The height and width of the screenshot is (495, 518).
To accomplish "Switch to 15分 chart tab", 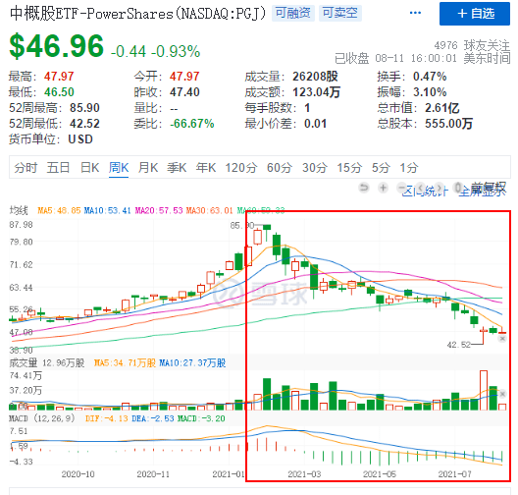I will point(349,168).
